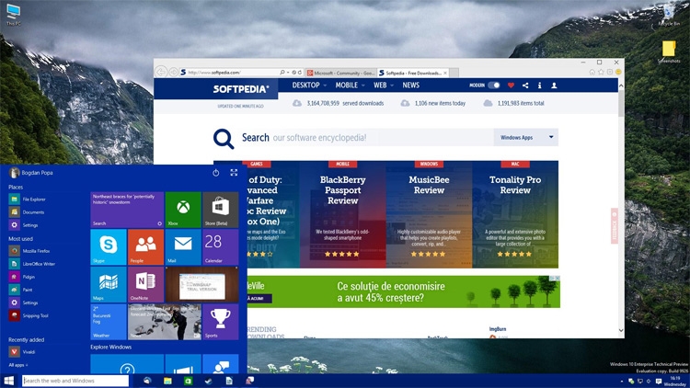Click the browser back arrow button
The height and width of the screenshot is (388, 690).
click(161, 72)
